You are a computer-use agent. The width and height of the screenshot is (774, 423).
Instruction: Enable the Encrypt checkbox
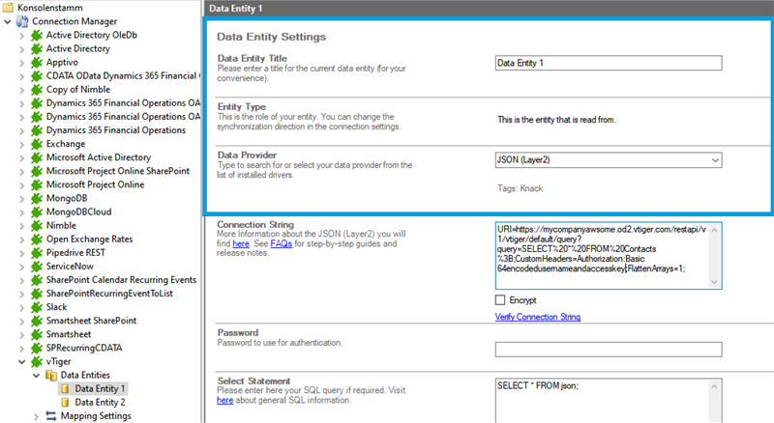pos(501,300)
